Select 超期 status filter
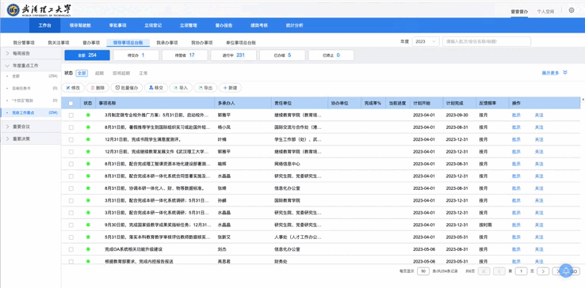585x288 pixels. pos(99,73)
